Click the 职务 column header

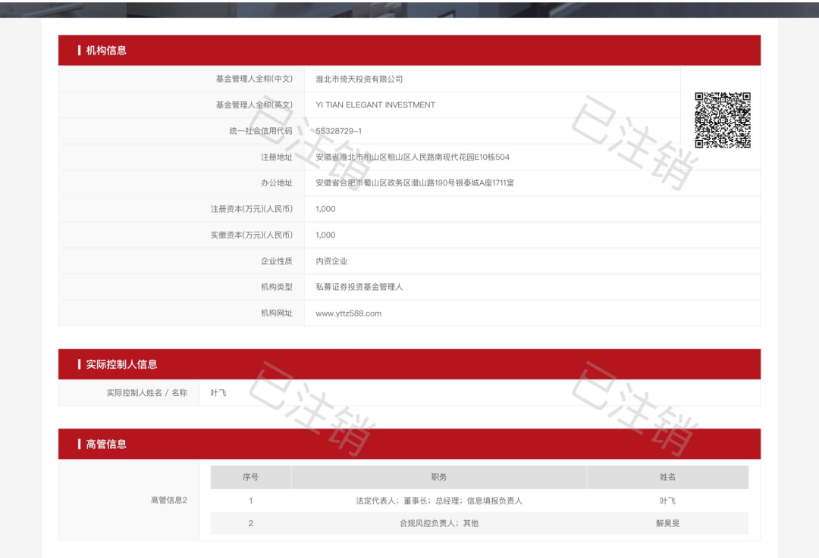(x=439, y=477)
